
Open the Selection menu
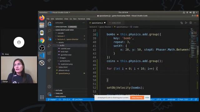coord(59,19)
